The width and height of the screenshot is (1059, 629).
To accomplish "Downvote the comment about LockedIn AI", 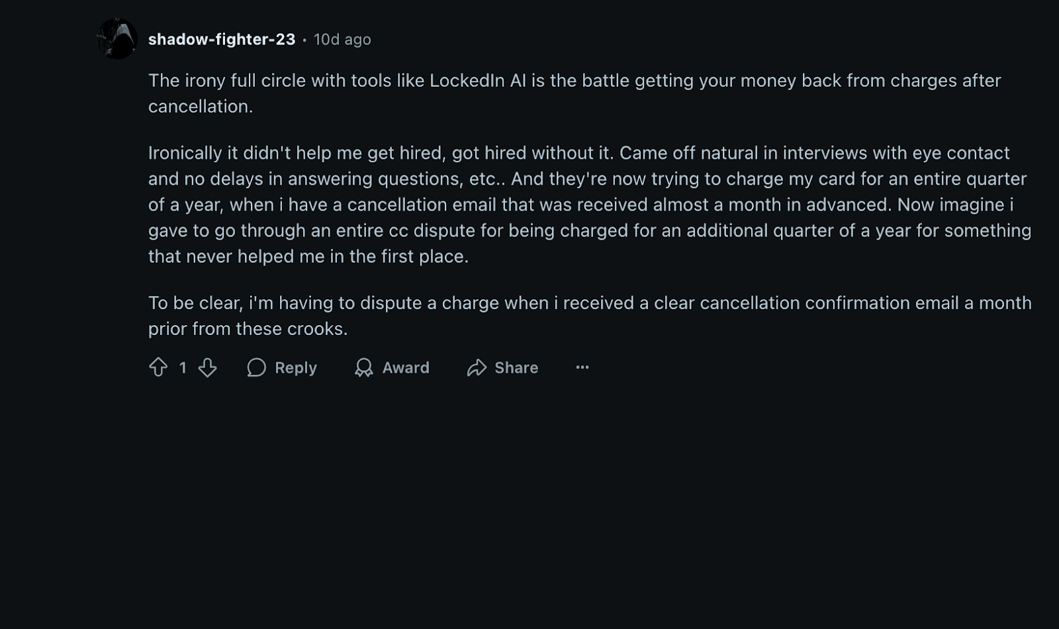I will 207,367.
